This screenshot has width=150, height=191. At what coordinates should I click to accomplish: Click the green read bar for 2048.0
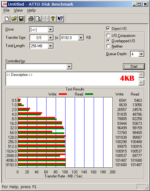pos(39,156)
